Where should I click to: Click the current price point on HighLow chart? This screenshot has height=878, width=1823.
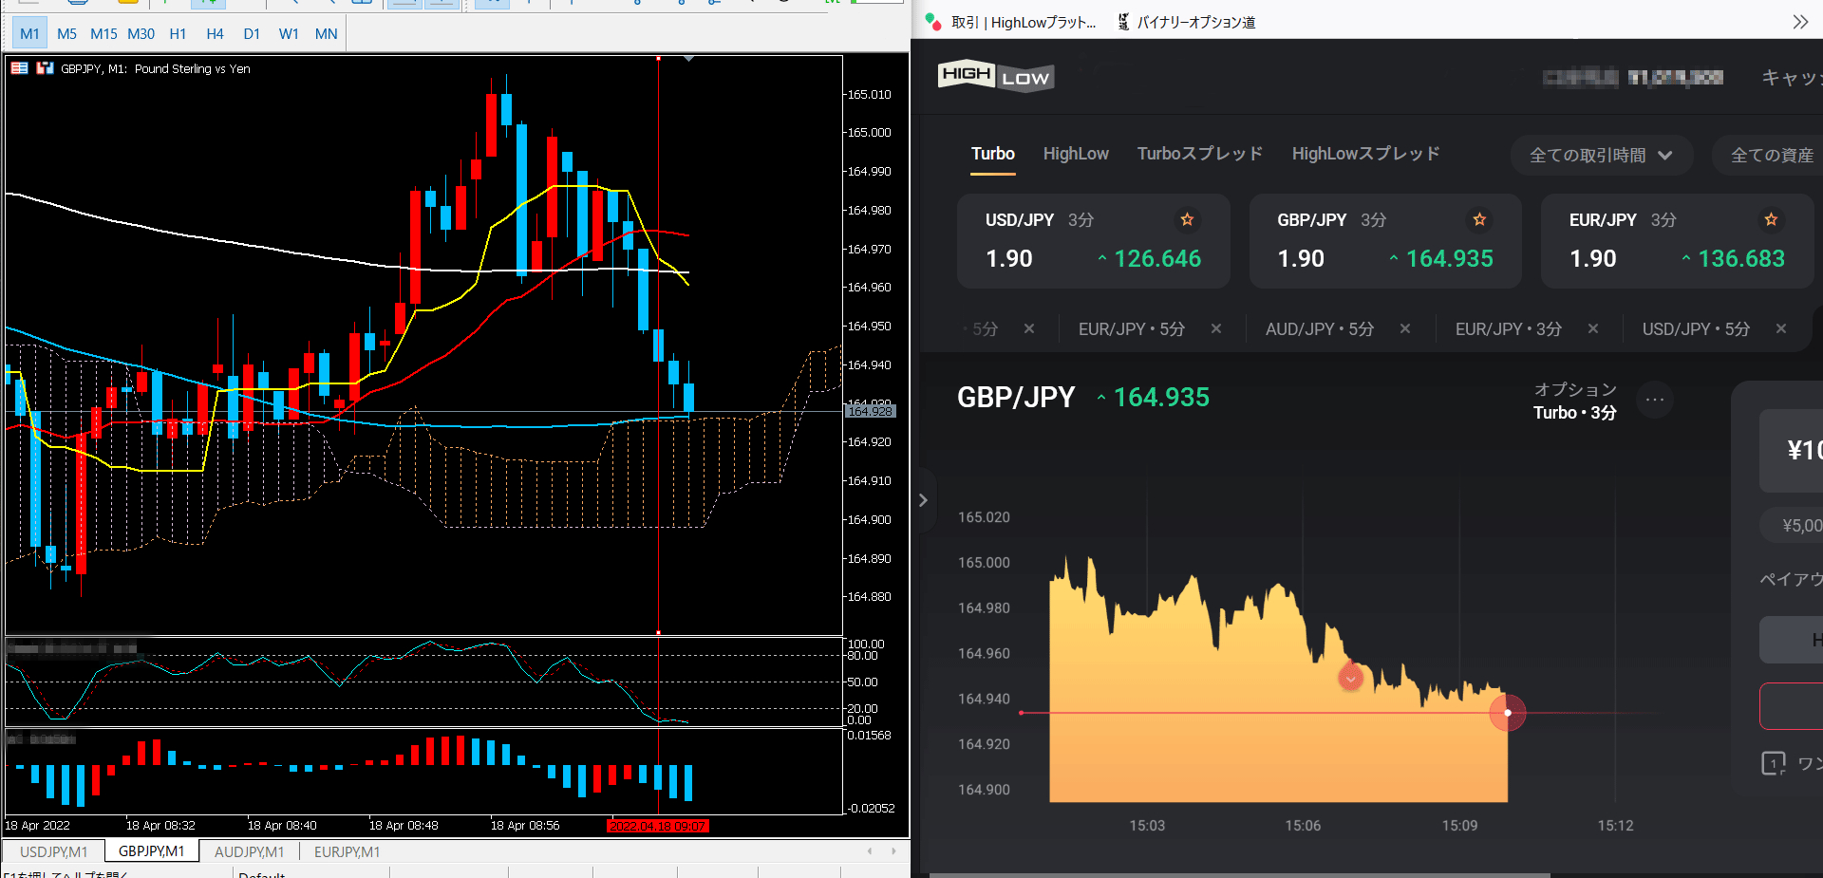point(1508,713)
